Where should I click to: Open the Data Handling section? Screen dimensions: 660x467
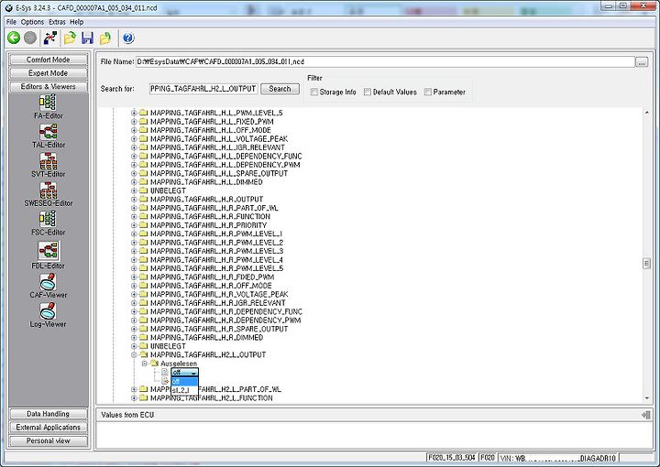pyautogui.click(x=48, y=414)
